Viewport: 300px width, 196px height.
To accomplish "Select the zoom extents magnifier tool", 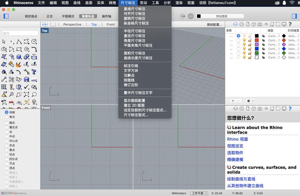I will 26,94.
